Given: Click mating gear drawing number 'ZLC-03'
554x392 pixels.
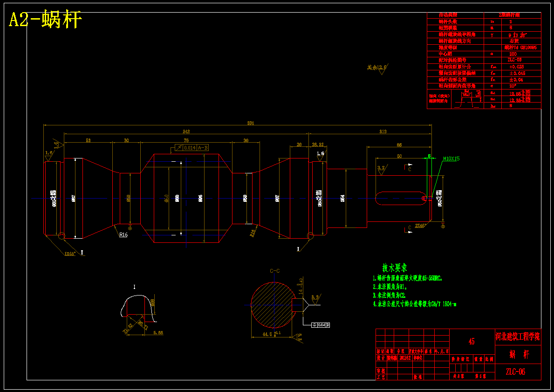Looking at the screenshot, I should click(514, 60).
